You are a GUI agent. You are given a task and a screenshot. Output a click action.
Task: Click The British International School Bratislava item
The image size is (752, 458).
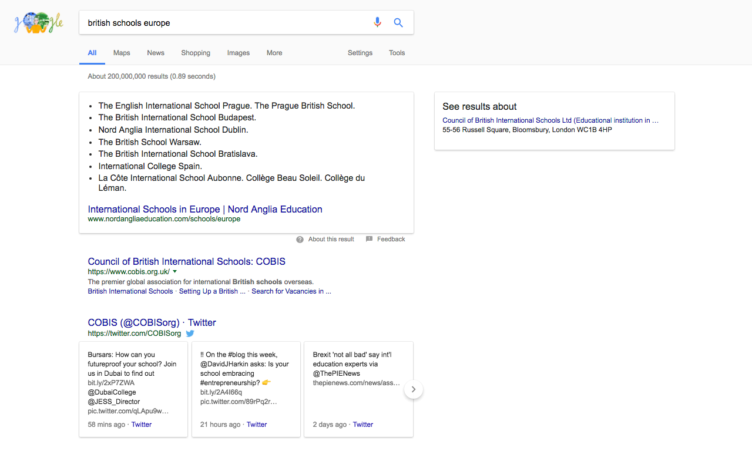pyautogui.click(x=178, y=154)
